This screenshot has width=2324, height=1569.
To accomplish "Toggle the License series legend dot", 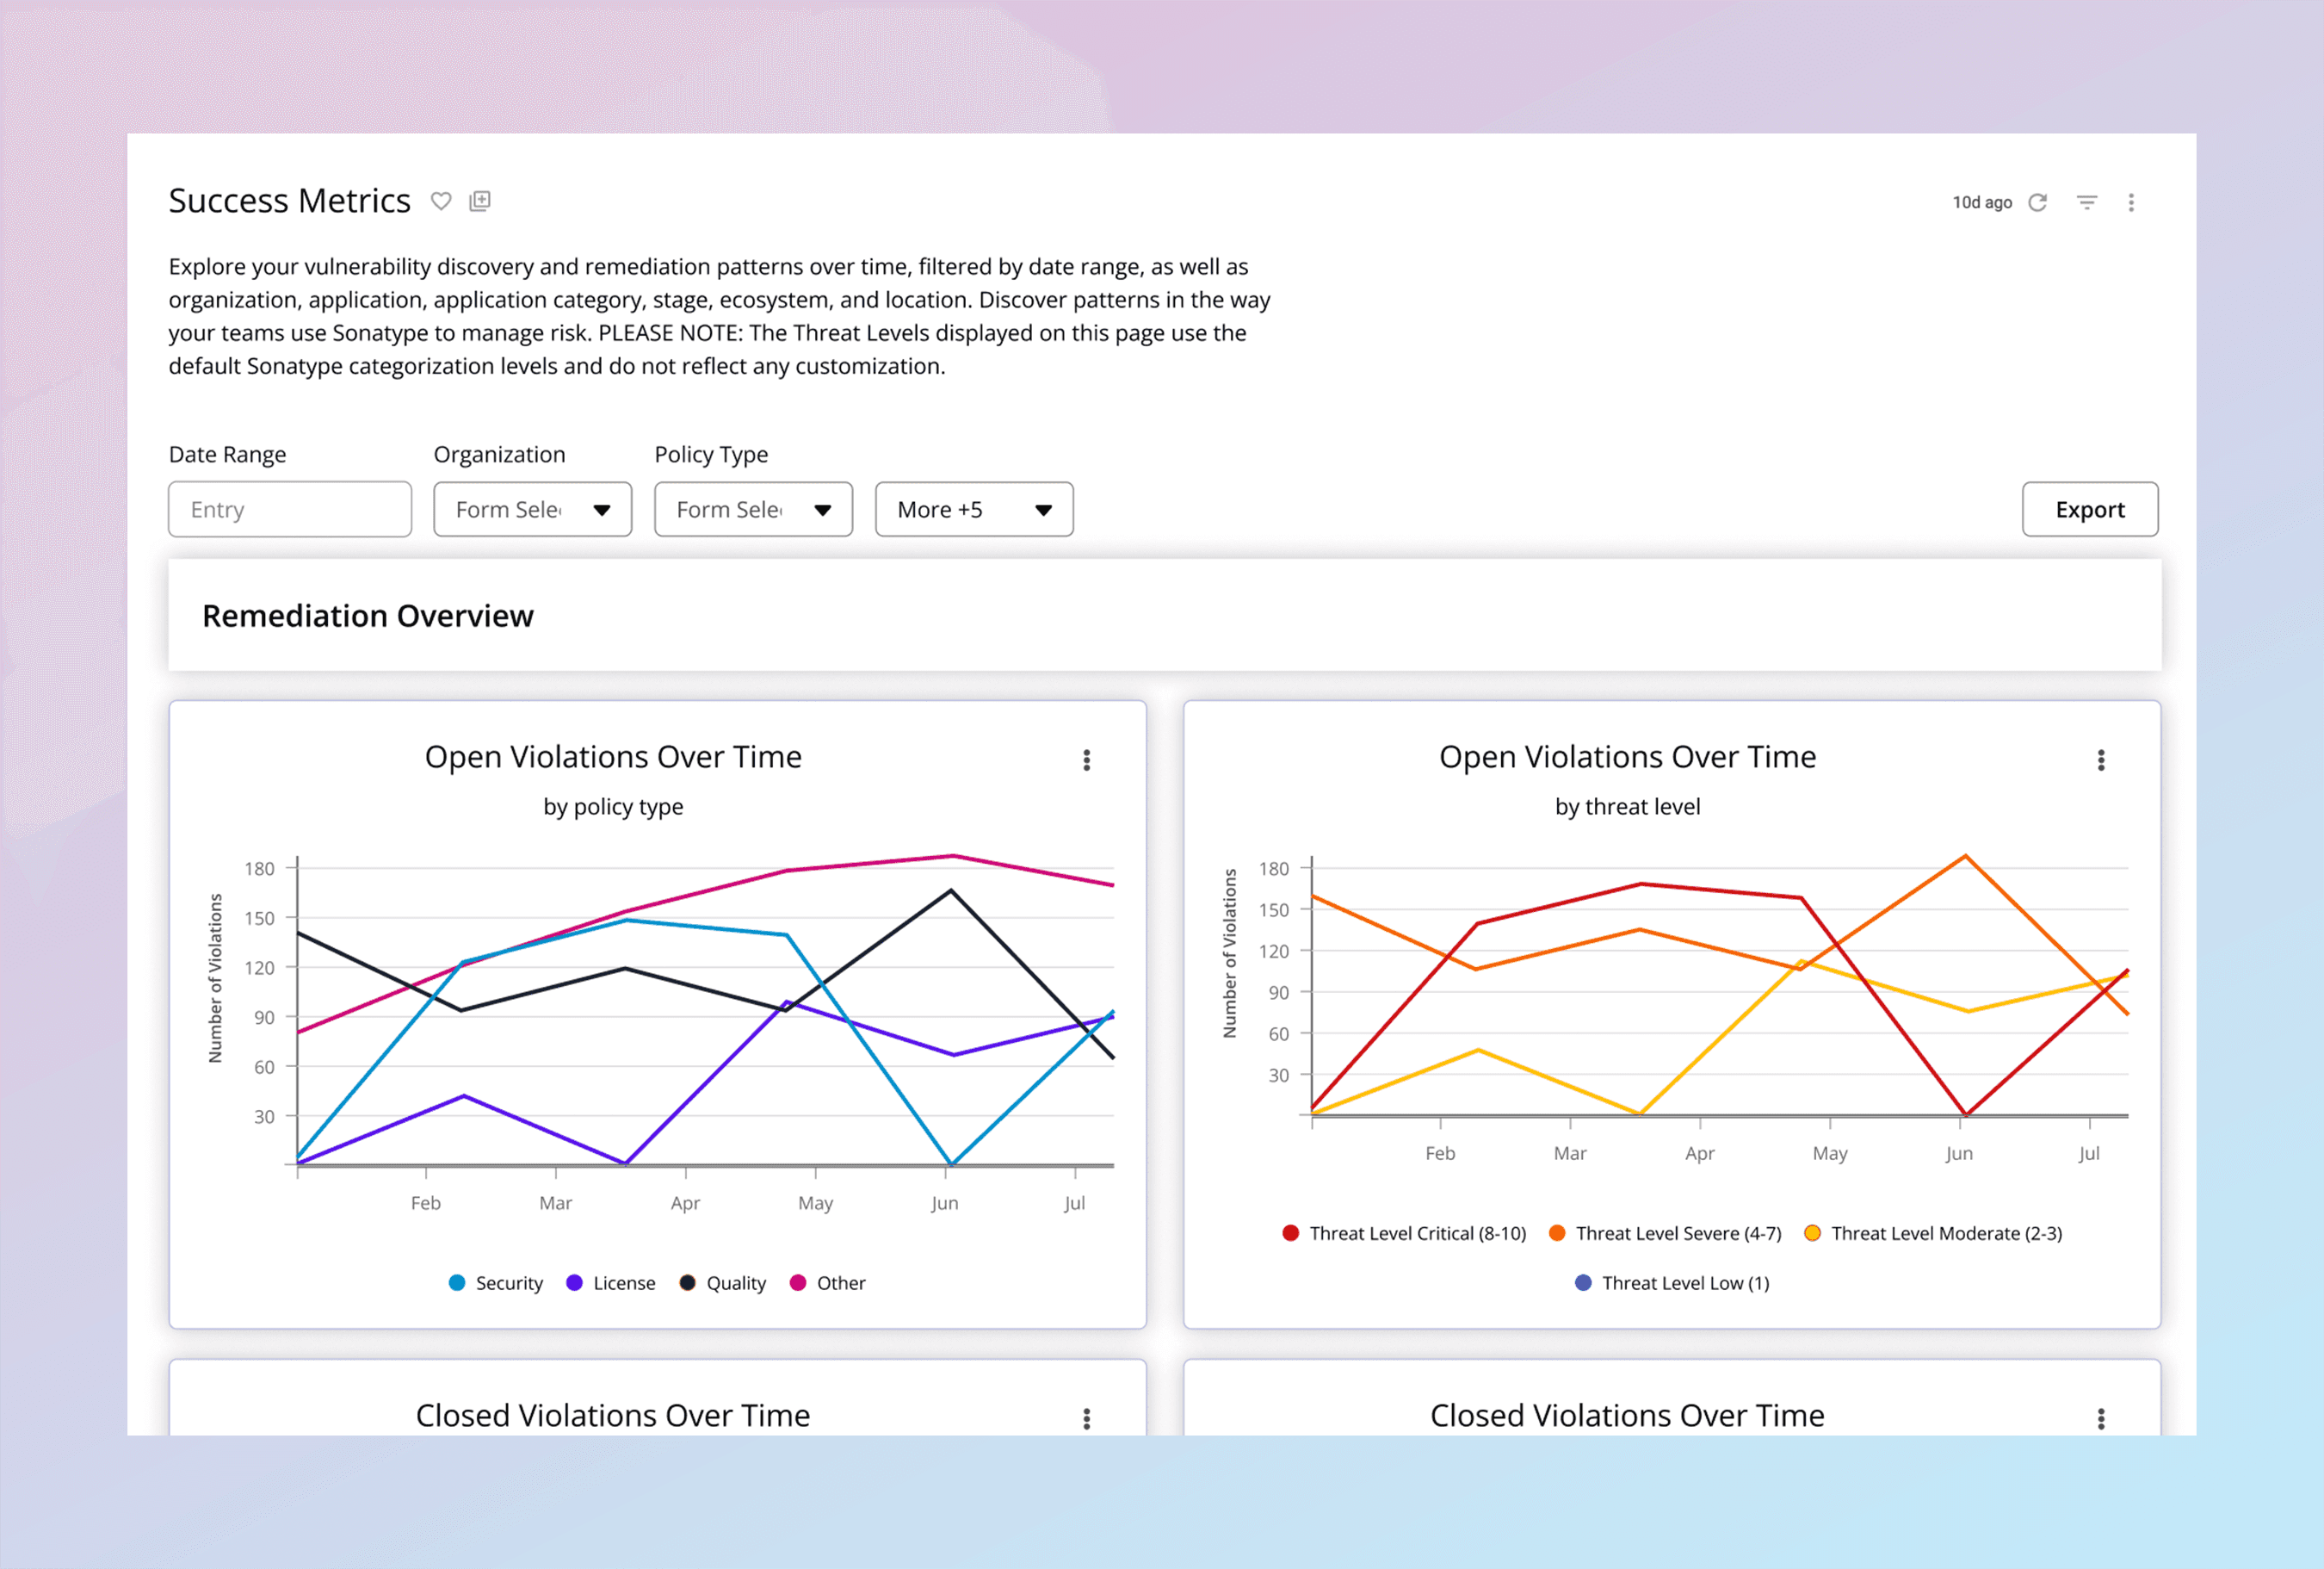I will [x=574, y=1283].
